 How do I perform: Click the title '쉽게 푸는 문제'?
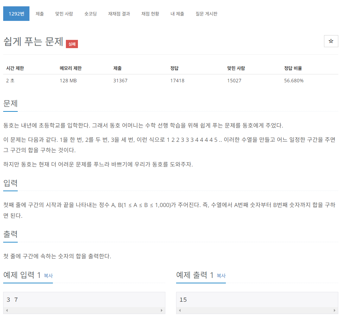tap(33, 41)
